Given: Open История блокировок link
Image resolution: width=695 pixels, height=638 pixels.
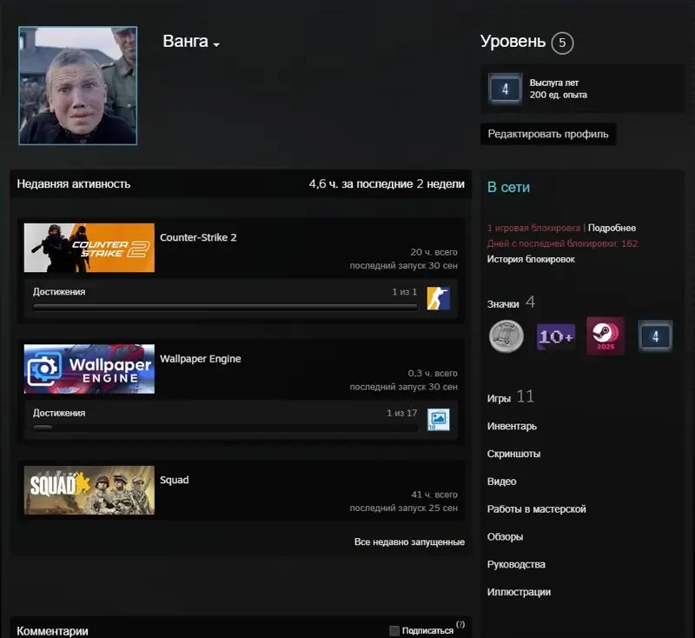Looking at the screenshot, I should (x=531, y=259).
